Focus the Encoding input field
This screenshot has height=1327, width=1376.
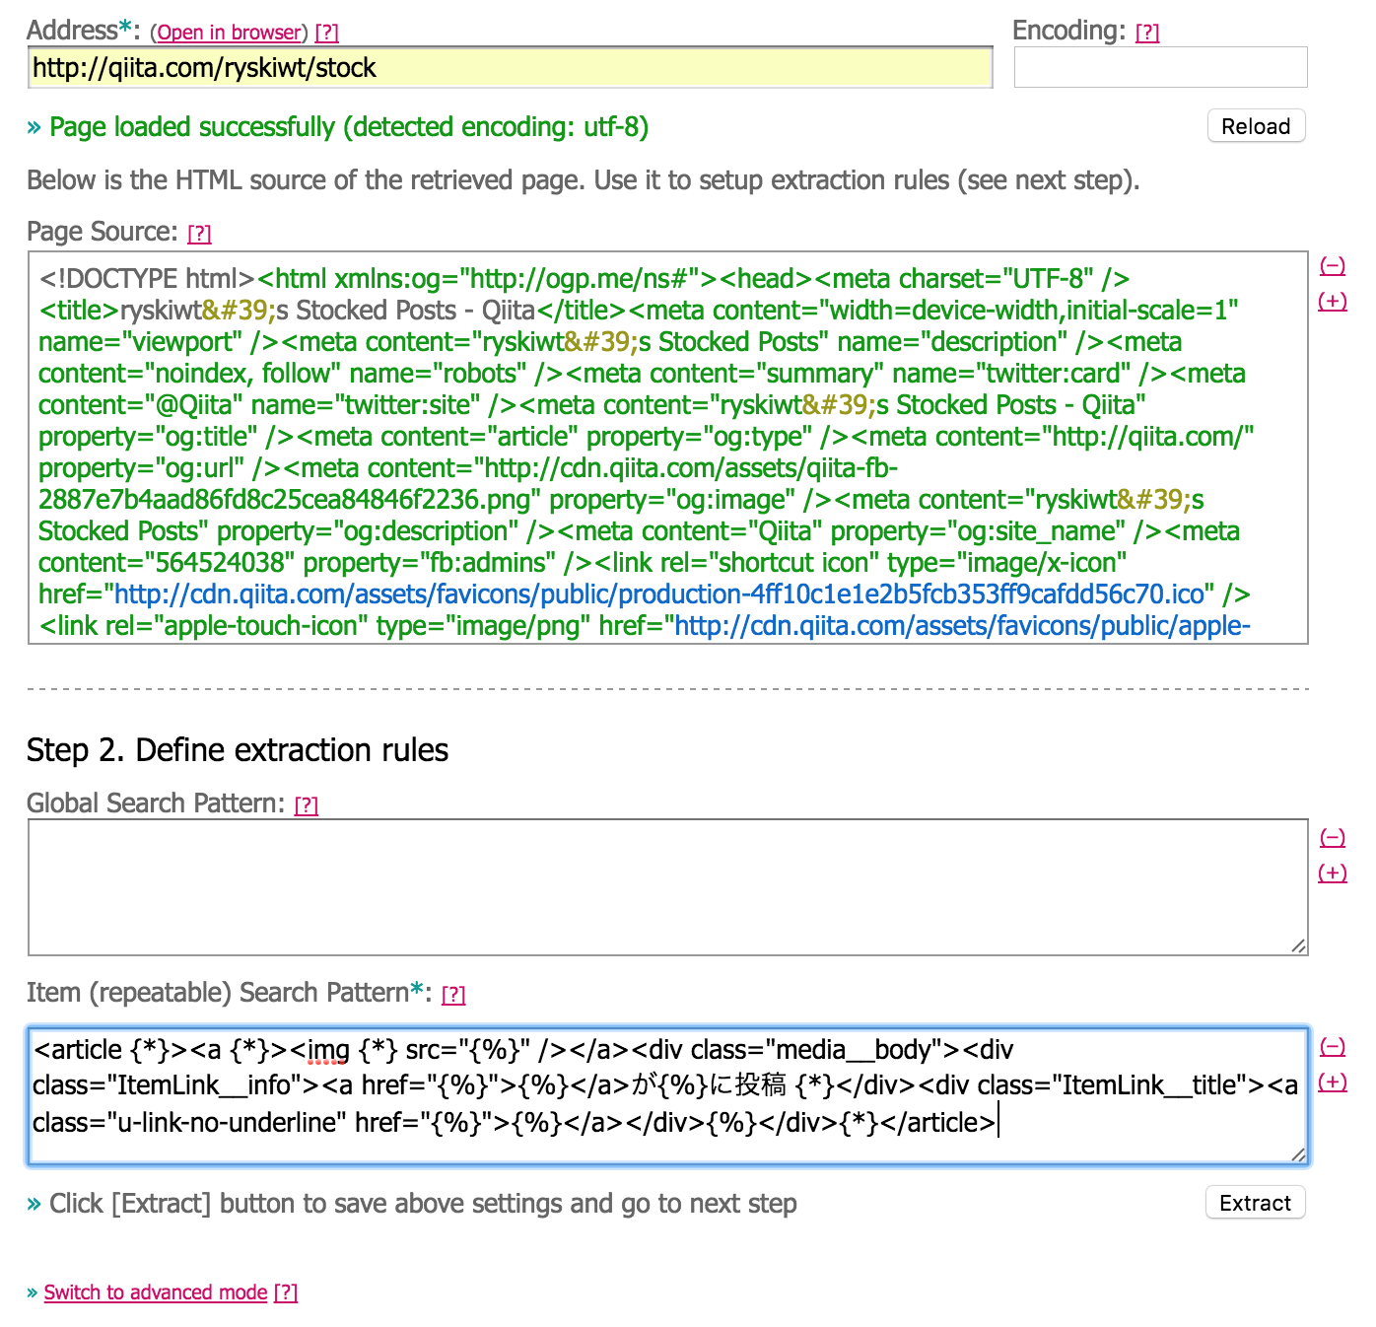point(1160,67)
